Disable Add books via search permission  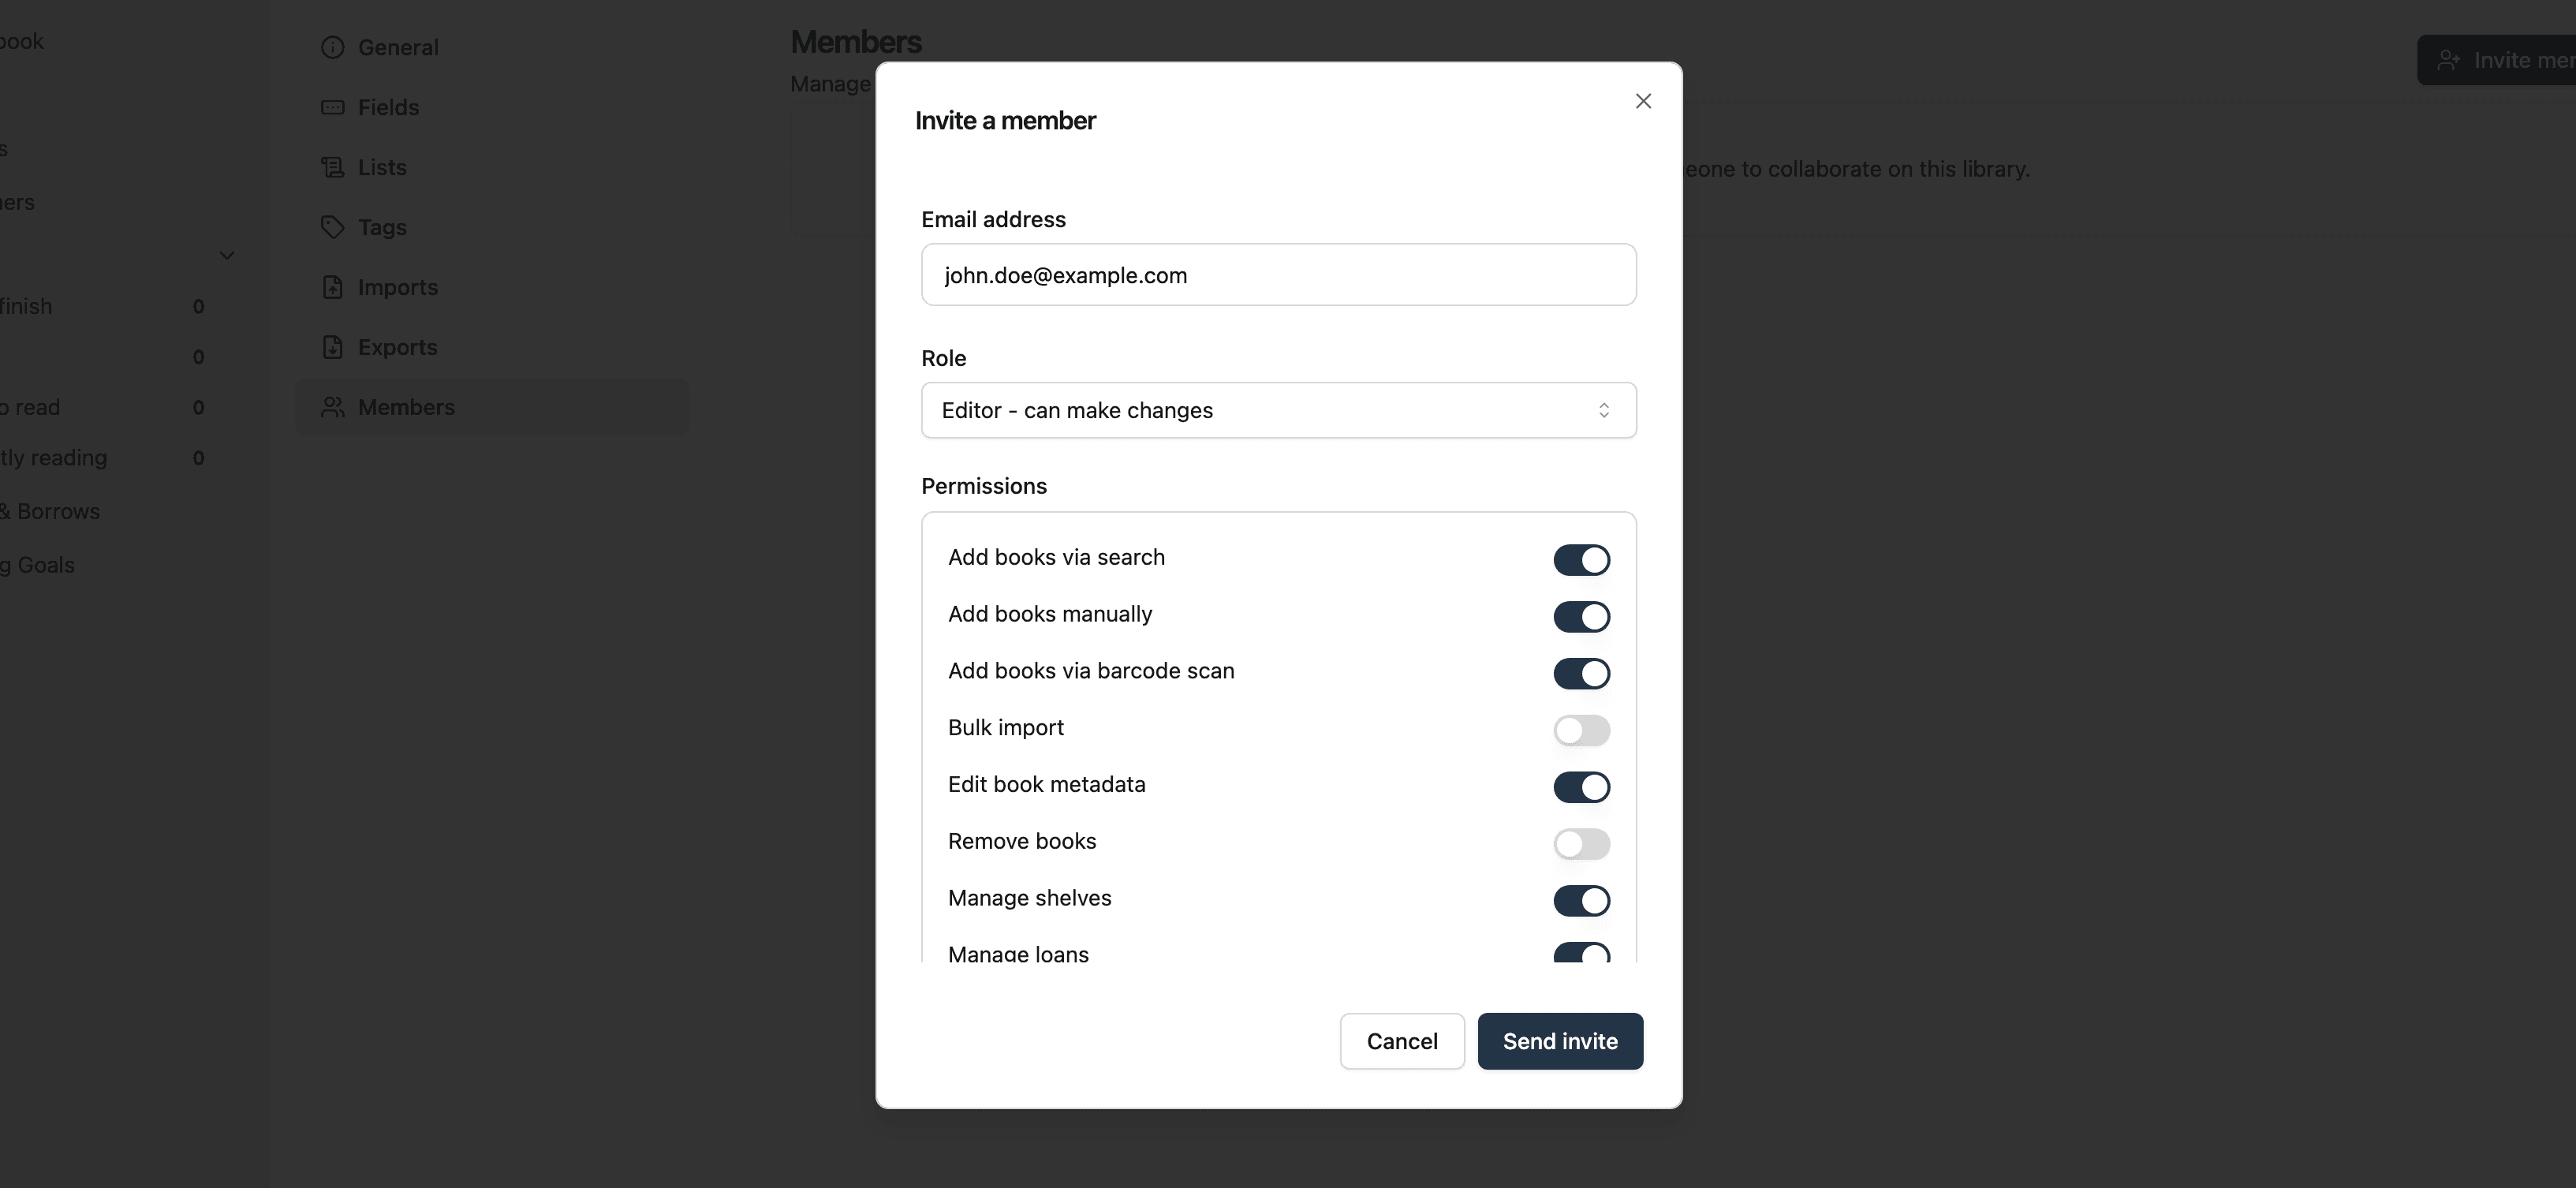[x=1581, y=560]
